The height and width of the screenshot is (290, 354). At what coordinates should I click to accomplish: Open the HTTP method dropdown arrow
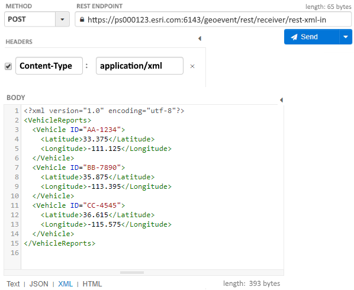[x=63, y=20]
